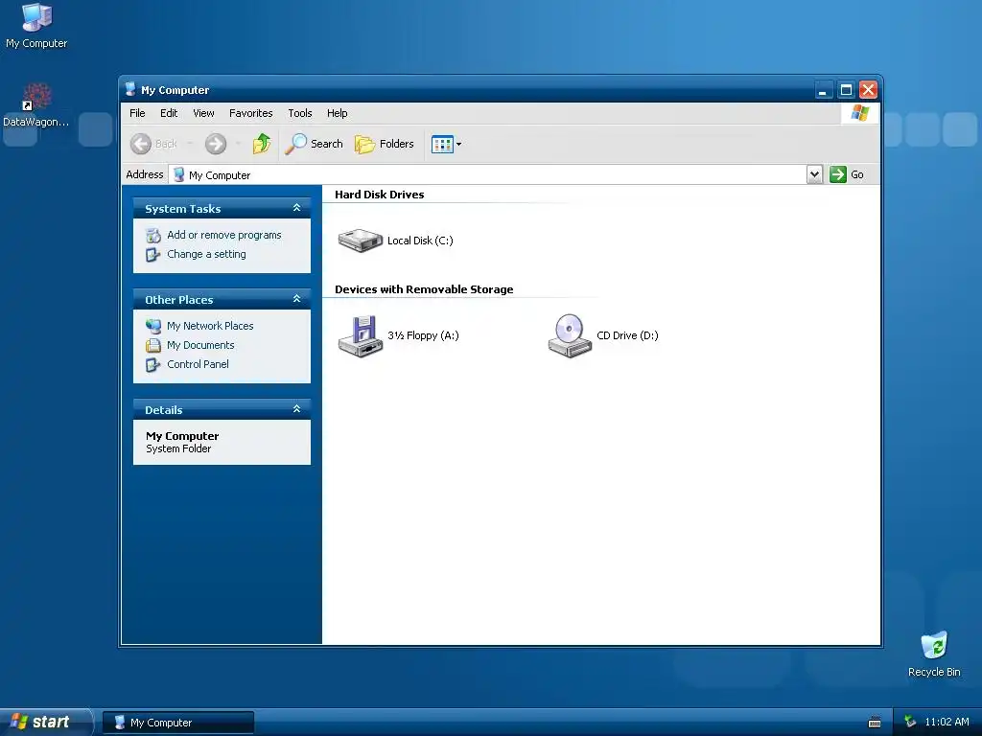982x736 pixels.
Task: Click the Change a setting icon
Action: (x=153, y=255)
